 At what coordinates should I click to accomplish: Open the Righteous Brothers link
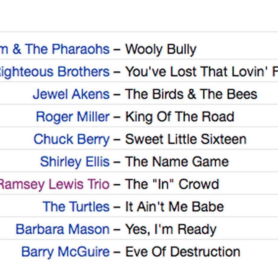click(x=54, y=72)
